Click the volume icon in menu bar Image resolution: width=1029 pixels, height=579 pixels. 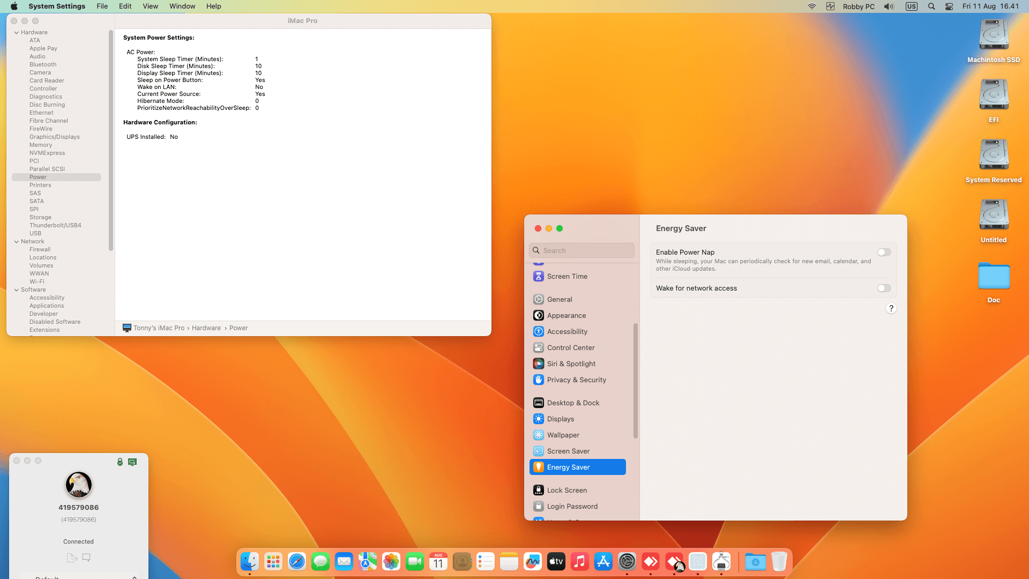(889, 6)
